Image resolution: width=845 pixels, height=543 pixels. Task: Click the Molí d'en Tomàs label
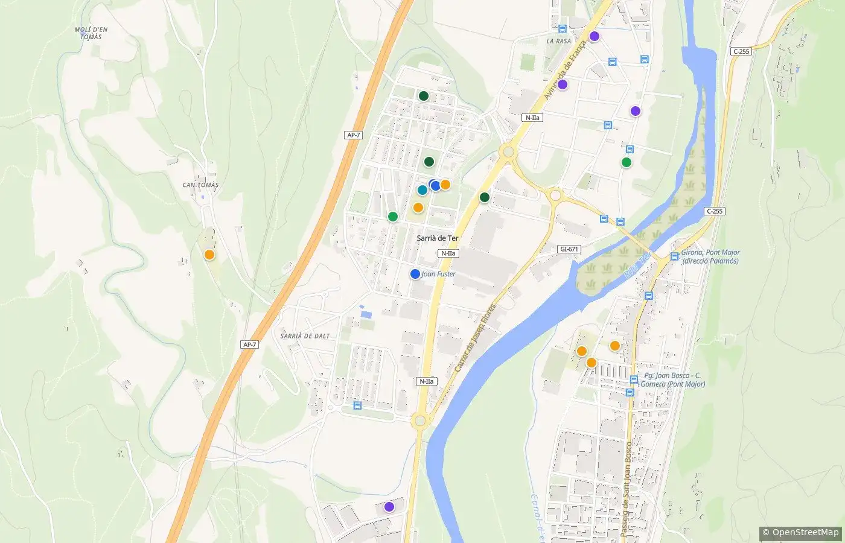(x=91, y=33)
